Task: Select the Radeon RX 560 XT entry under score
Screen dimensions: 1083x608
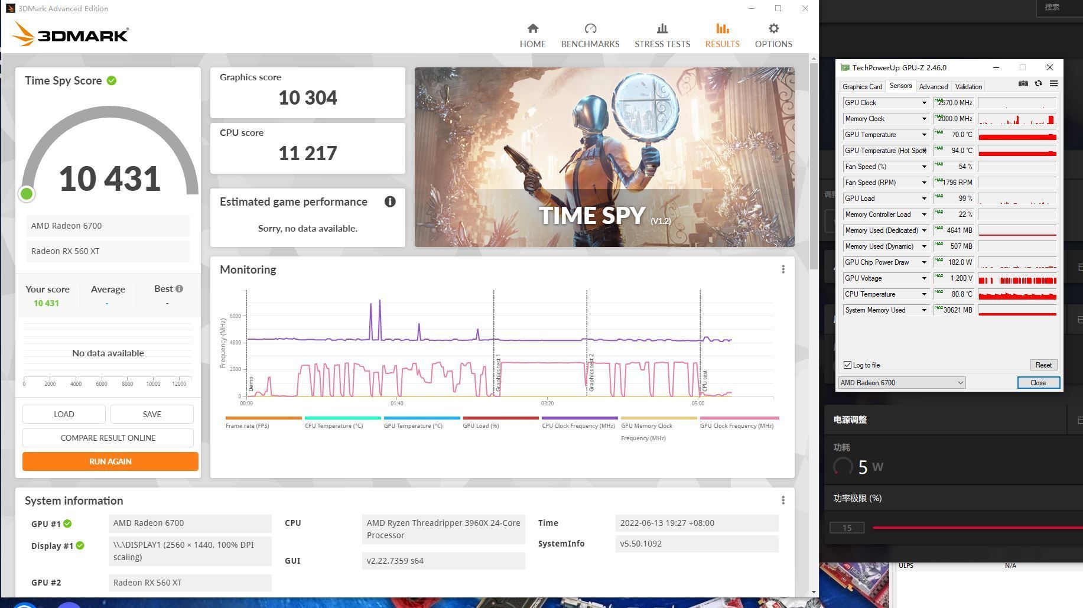Action: click(108, 251)
